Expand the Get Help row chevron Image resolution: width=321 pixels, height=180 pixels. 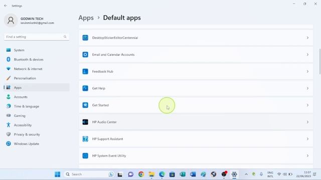coord(307,88)
